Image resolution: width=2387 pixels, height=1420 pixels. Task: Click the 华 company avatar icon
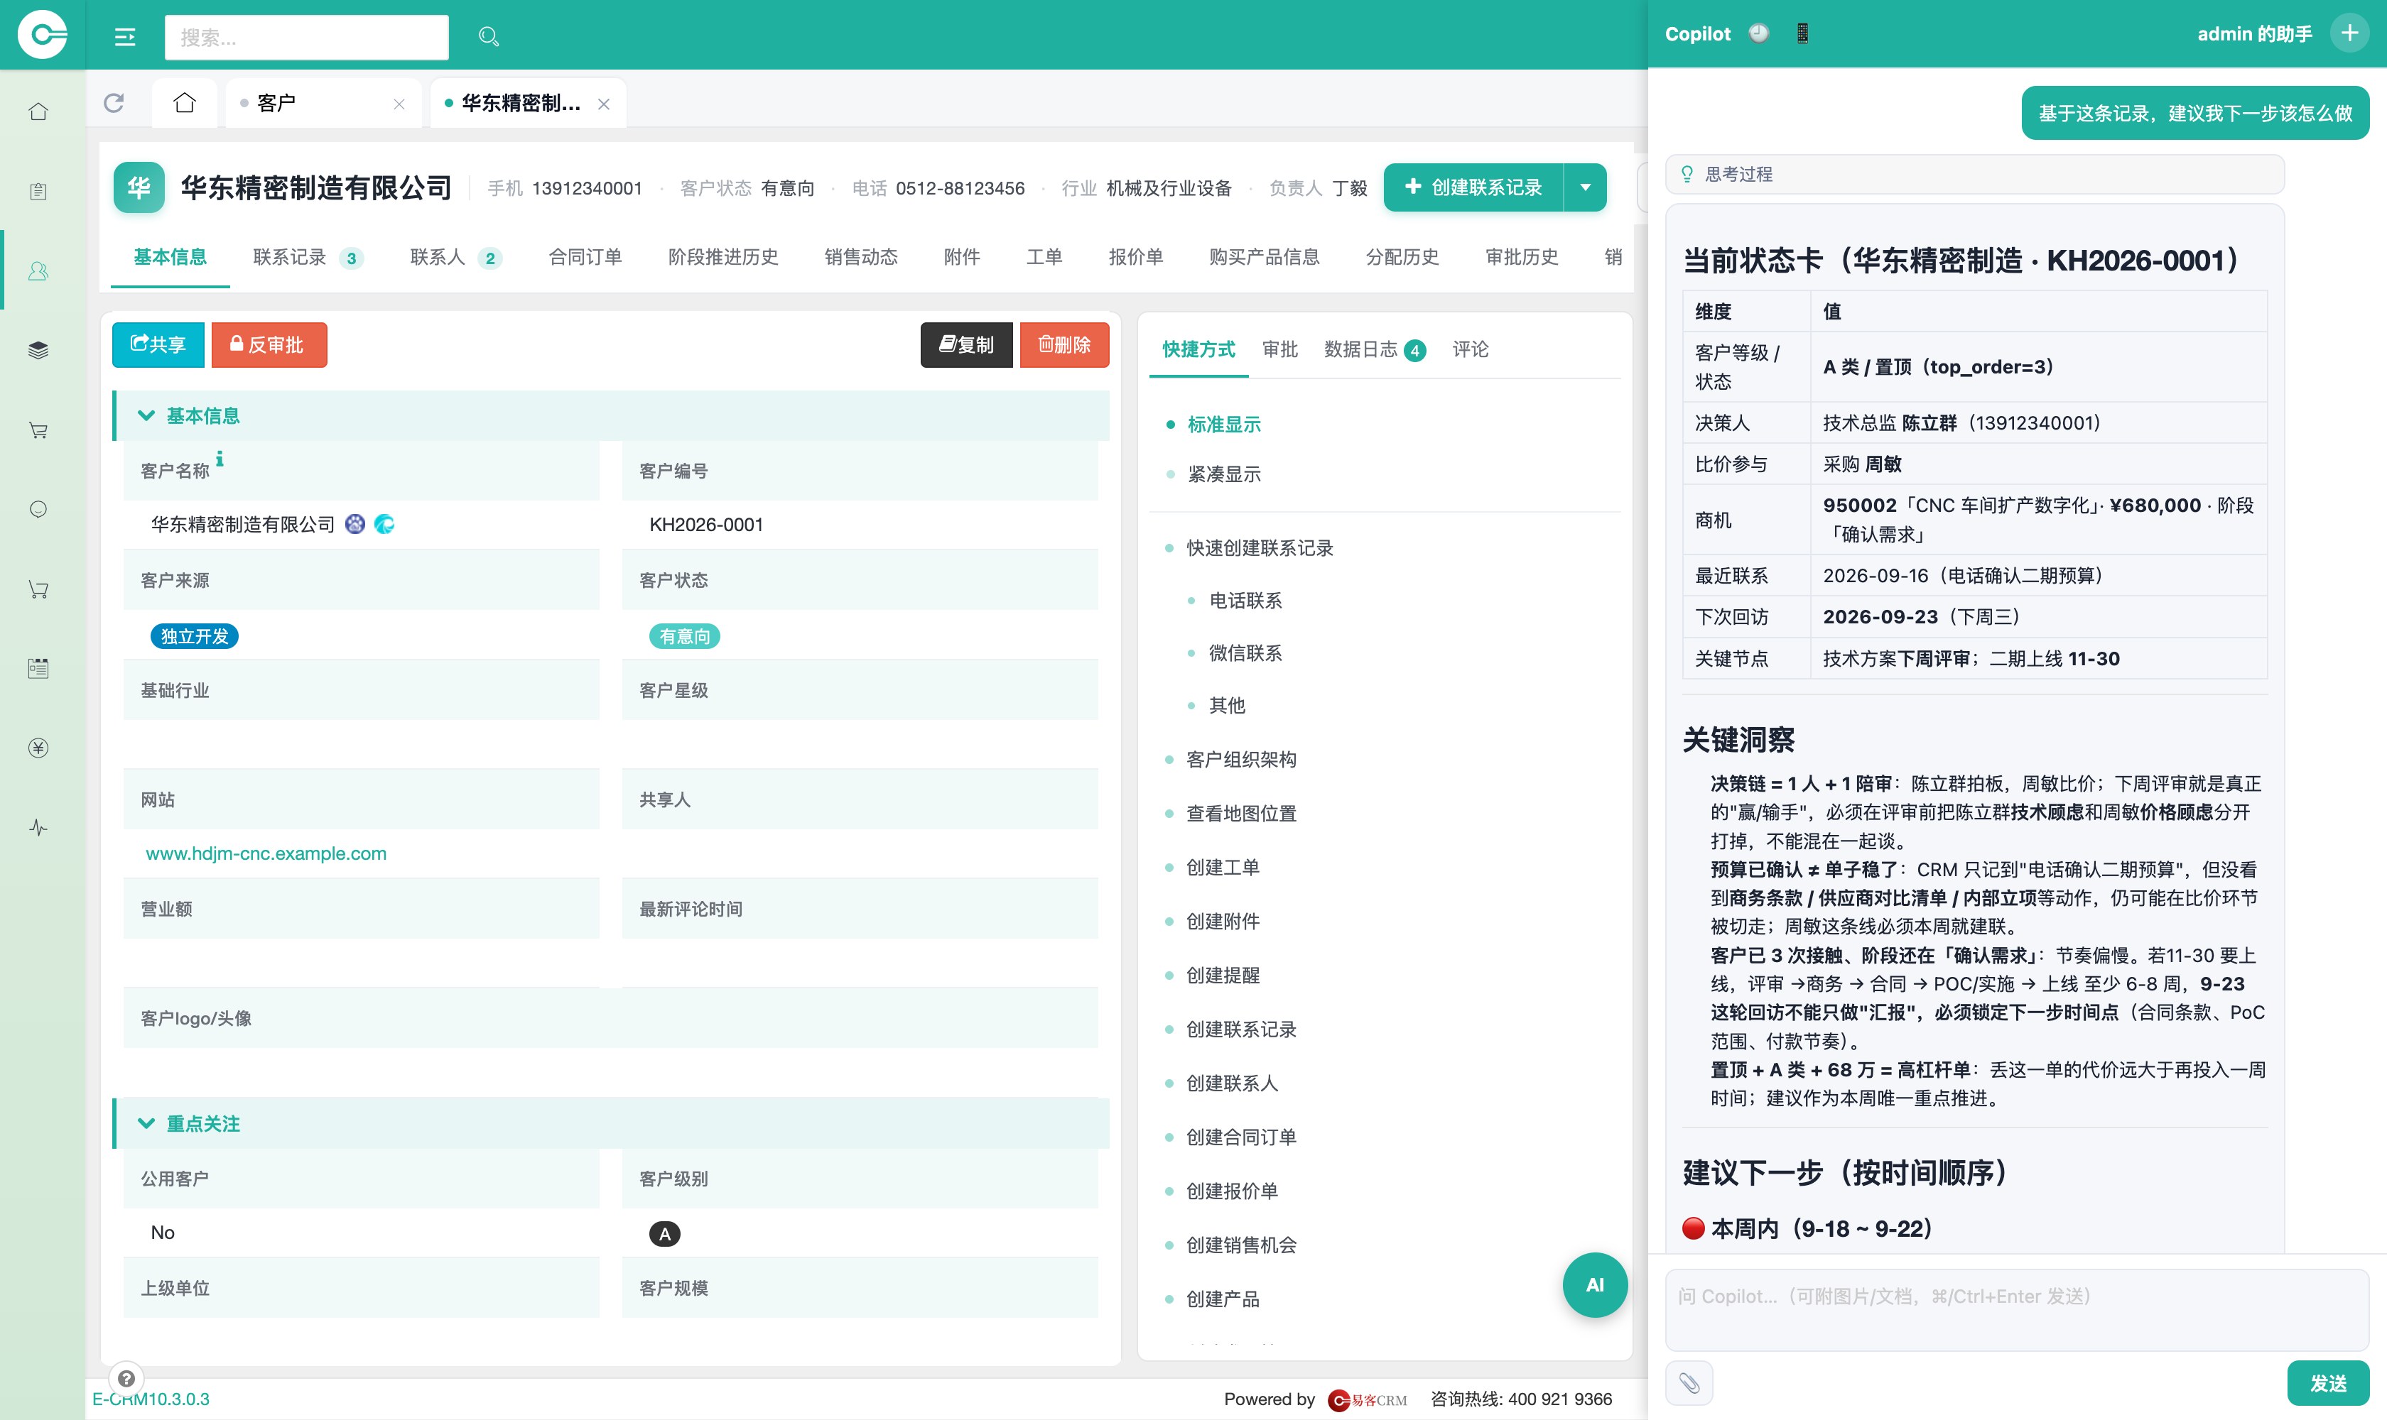coord(139,187)
